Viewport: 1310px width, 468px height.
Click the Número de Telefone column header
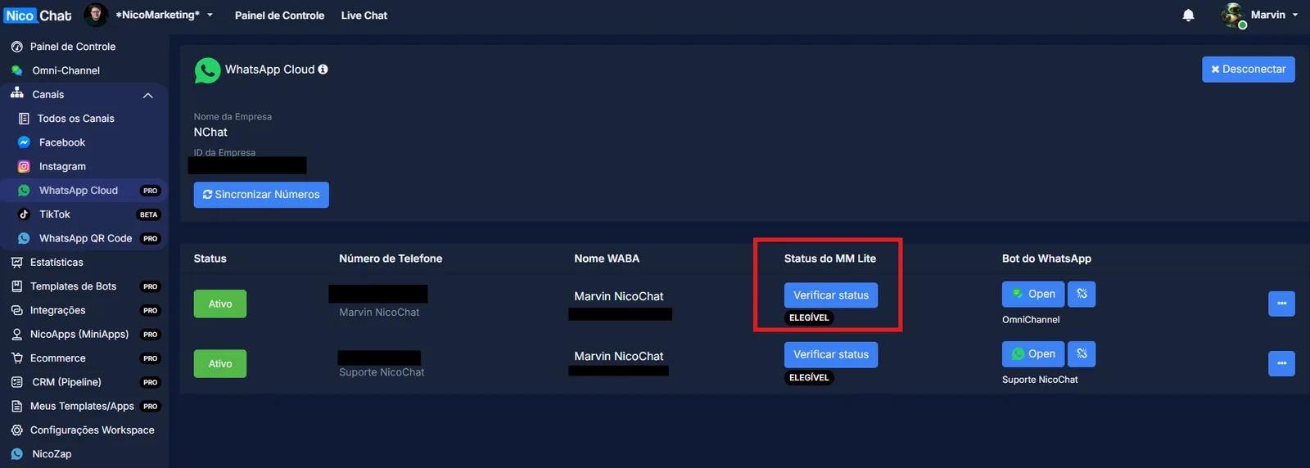(391, 259)
